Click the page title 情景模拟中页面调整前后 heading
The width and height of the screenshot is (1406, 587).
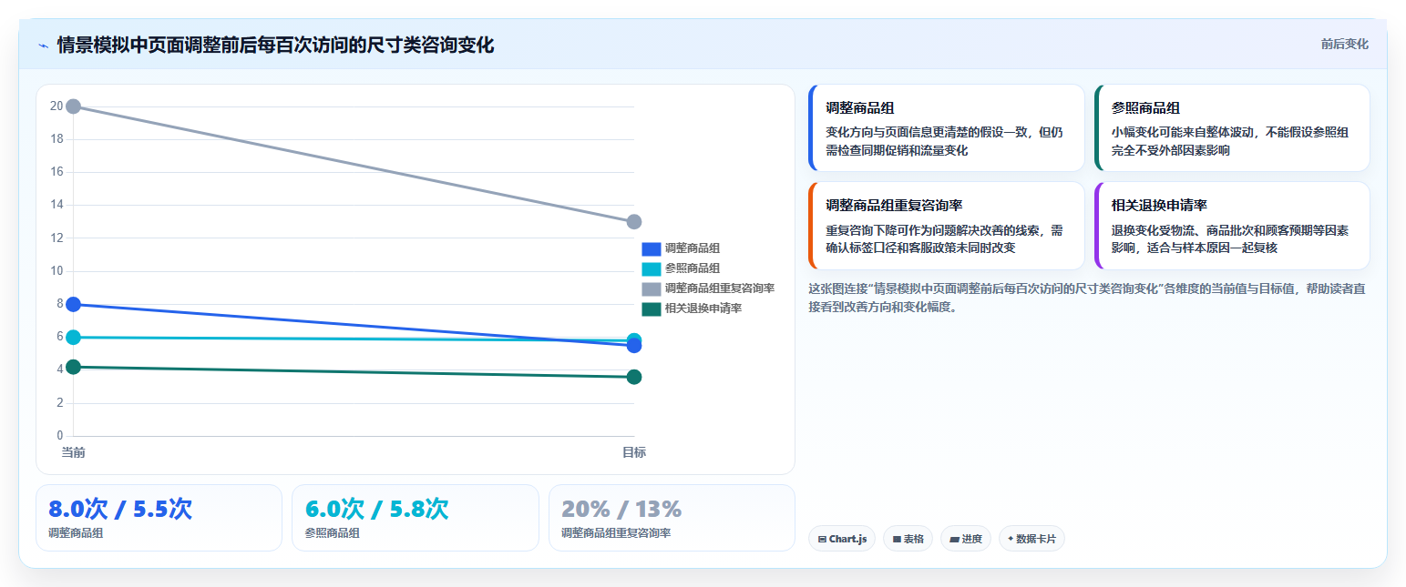[275, 46]
